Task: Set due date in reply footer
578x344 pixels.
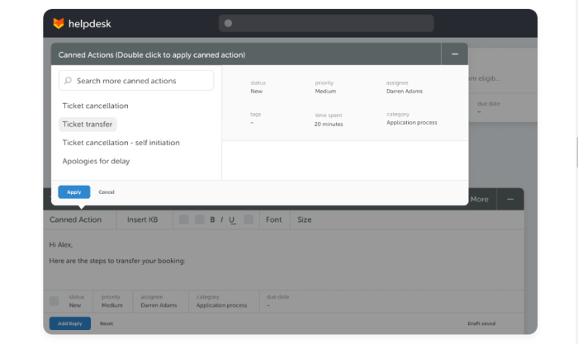Action: pyautogui.click(x=277, y=301)
